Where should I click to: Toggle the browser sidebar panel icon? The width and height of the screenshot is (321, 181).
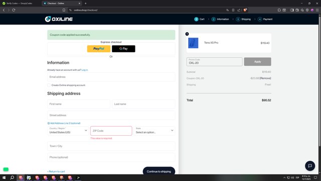click(x=292, y=10)
